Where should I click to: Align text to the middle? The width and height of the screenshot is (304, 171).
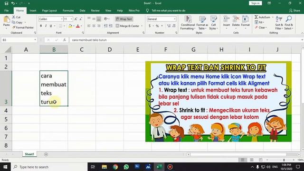(x=94, y=19)
